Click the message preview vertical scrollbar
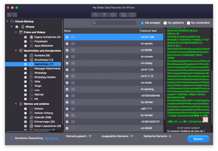 pyautogui.click(x=212, y=98)
